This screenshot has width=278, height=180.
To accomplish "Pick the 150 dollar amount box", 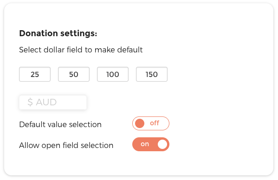I will [152, 74].
